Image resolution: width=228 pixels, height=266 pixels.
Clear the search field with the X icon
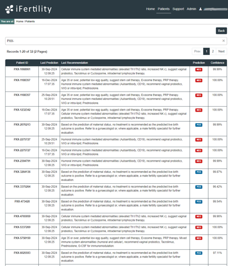pos(224,41)
